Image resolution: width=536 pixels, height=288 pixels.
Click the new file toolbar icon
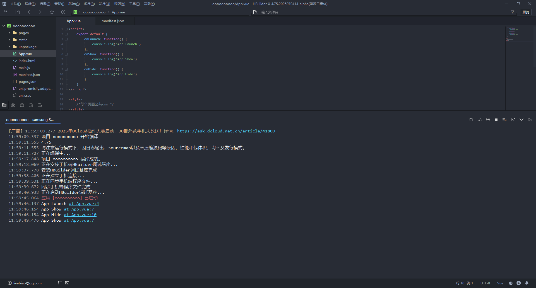coord(6,12)
